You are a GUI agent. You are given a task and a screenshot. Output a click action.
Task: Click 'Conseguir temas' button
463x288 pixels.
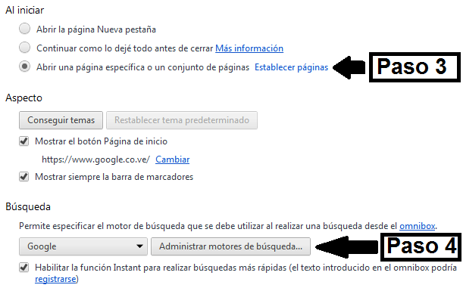click(61, 120)
